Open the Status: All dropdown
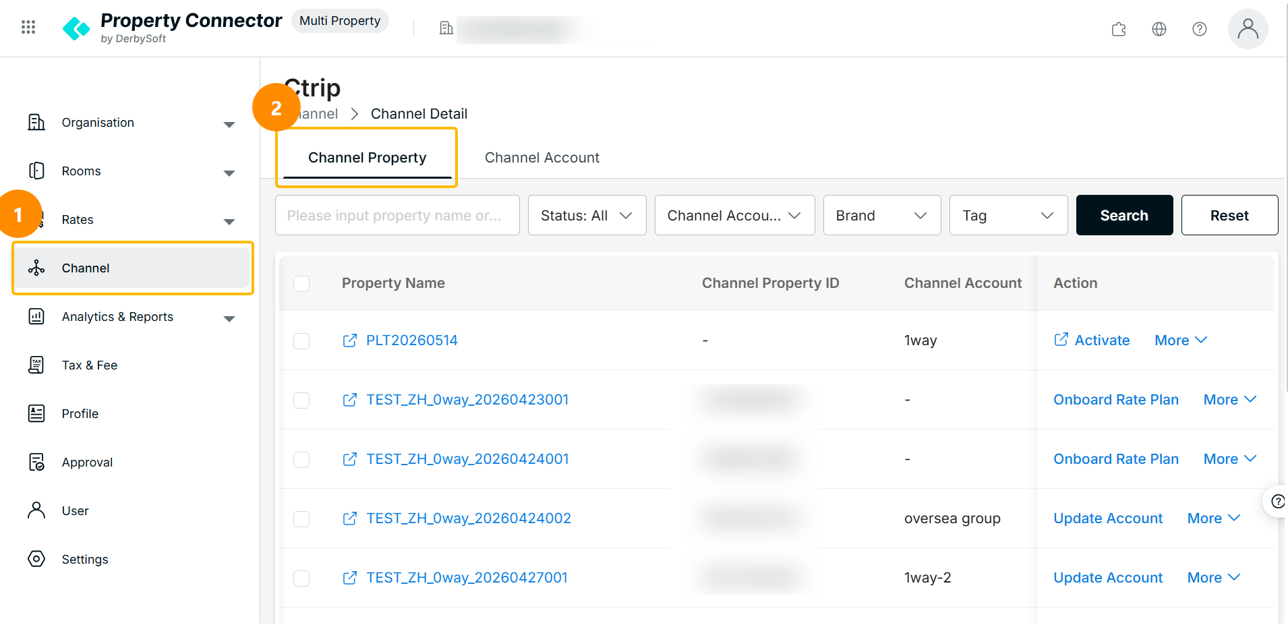The height and width of the screenshot is (625, 1288). click(587, 215)
